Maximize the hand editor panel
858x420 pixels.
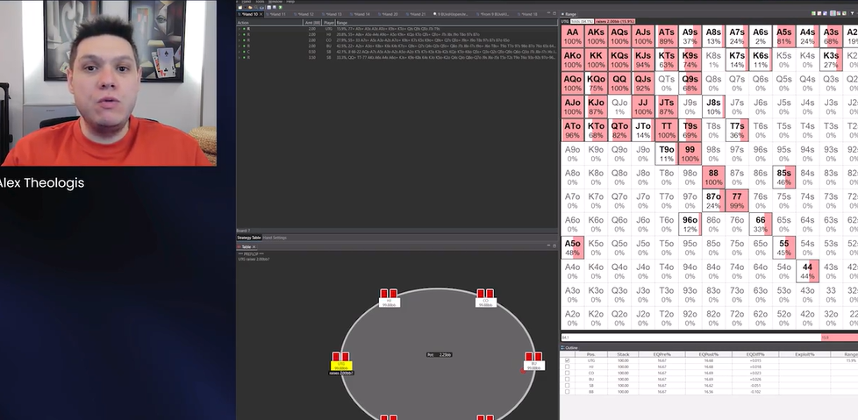pyautogui.click(x=554, y=14)
